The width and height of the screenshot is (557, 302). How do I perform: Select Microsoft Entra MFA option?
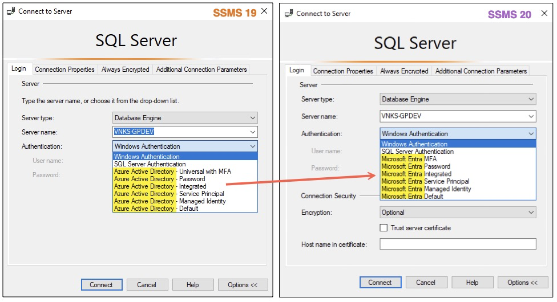coord(458,159)
